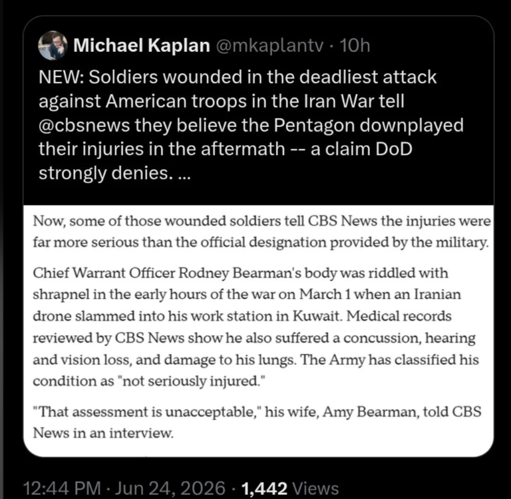Click the Michael Kaplan display name
This screenshot has width=511, height=499.
pos(142,45)
